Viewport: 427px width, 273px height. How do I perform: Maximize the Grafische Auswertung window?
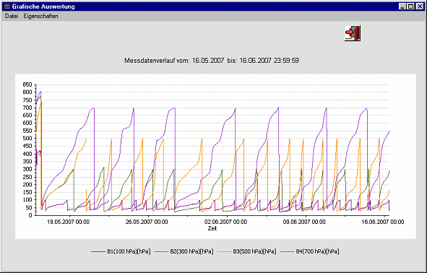pos(410,6)
